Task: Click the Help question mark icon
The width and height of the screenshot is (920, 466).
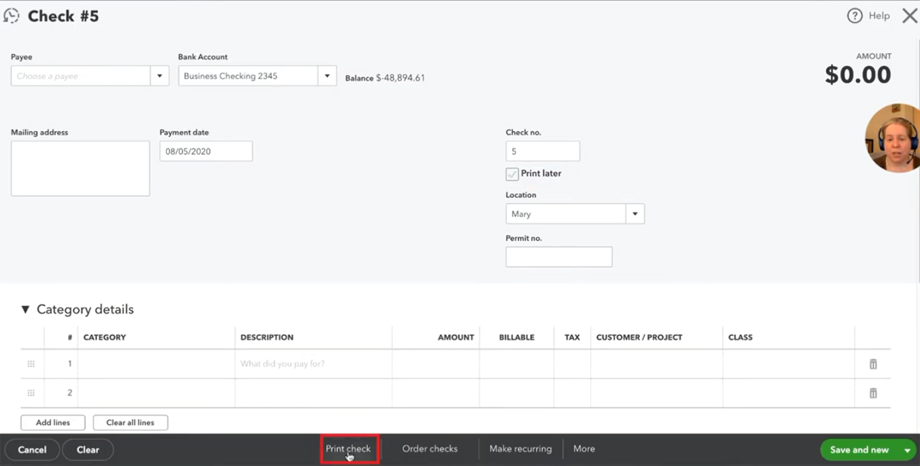Action: click(854, 16)
